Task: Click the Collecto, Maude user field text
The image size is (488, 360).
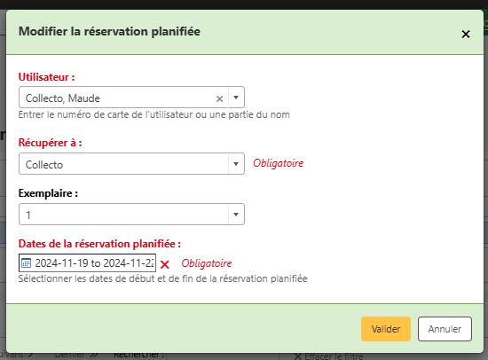Action: [x=63, y=98]
